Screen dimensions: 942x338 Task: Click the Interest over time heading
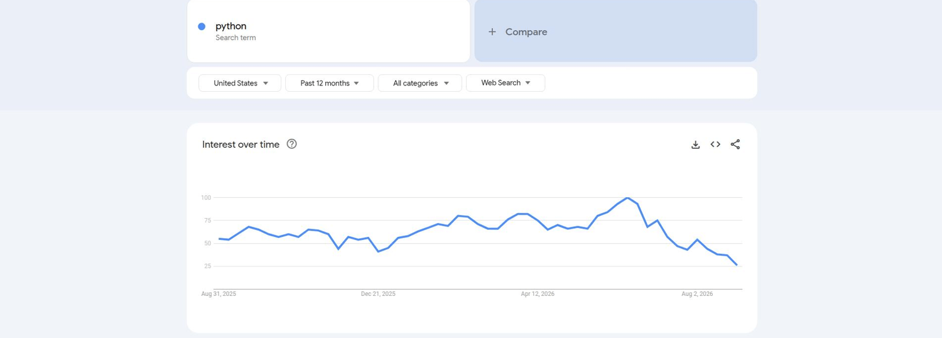(x=241, y=144)
